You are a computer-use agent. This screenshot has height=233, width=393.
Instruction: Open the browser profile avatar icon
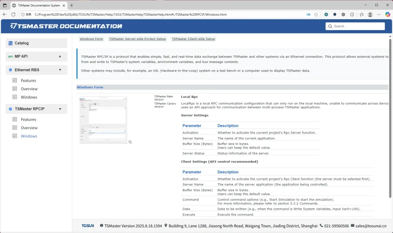tap(370, 15)
